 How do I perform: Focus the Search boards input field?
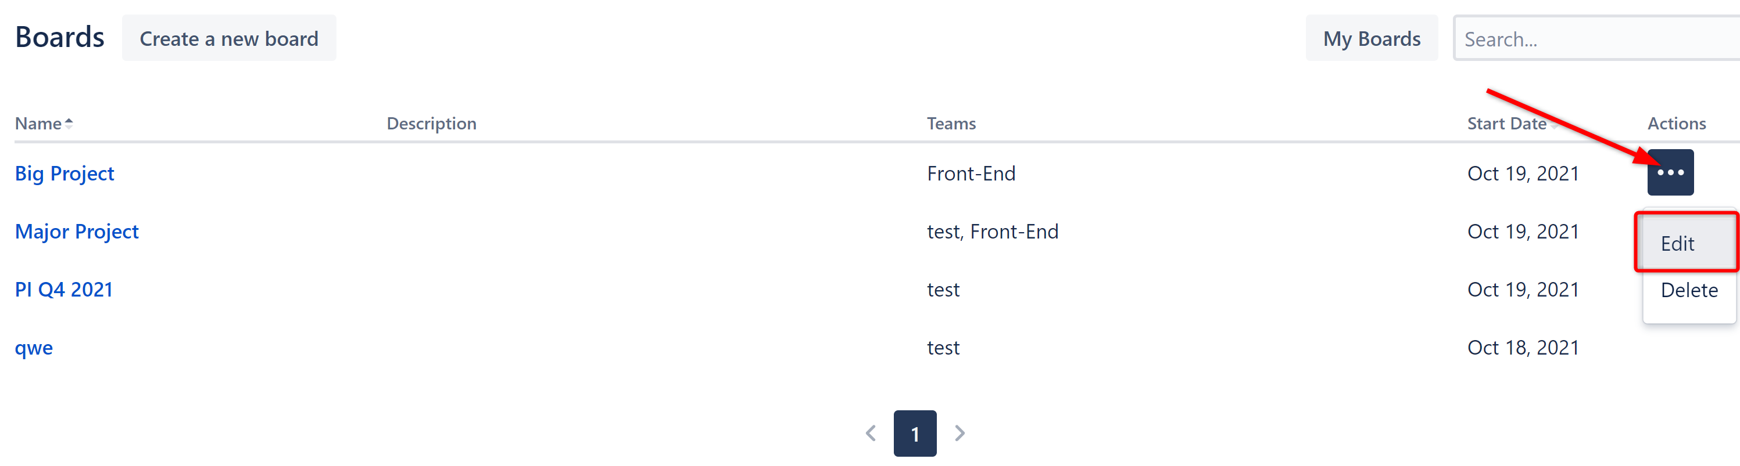(1594, 39)
